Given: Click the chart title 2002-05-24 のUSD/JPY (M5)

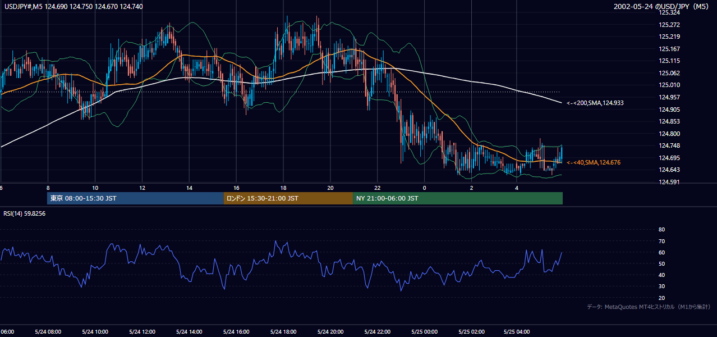Looking at the screenshot, I should tap(661, 6).
